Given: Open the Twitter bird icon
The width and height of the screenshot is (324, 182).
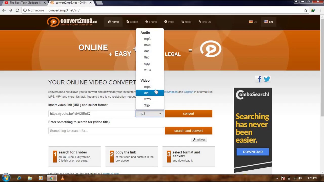Looking at the screenshot, I should (x=267, y=79).
